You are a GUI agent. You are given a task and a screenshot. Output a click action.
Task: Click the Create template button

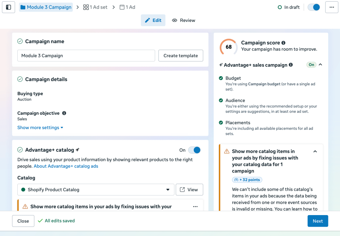[x=180, y=55]
